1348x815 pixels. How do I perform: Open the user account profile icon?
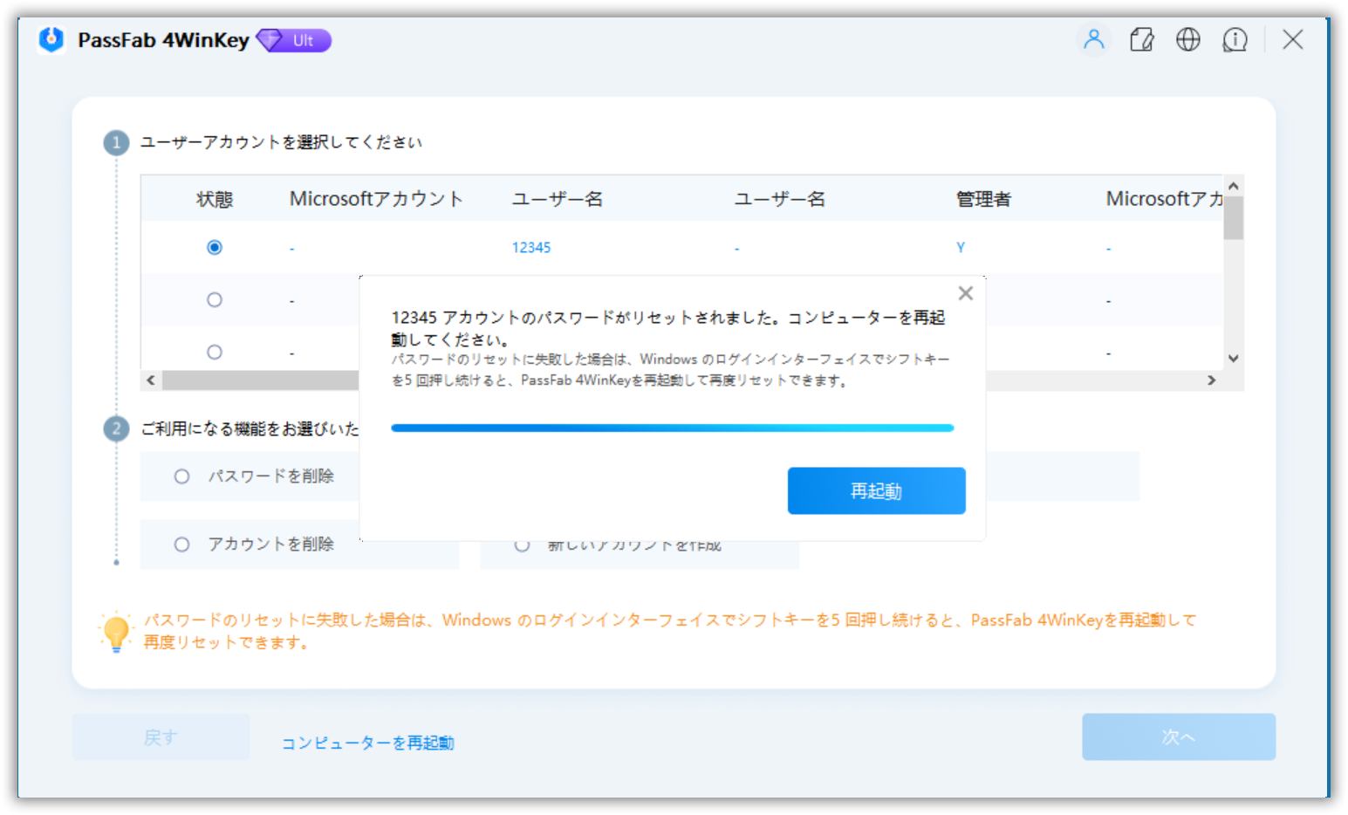1093,39
